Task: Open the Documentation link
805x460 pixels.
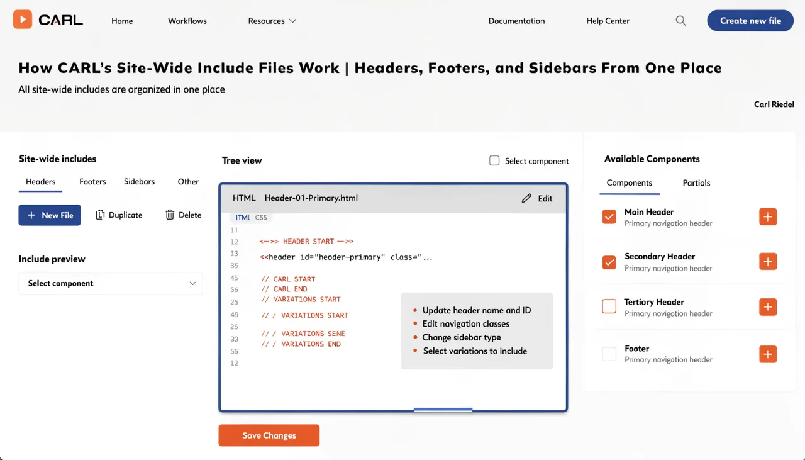Action: 516,21
